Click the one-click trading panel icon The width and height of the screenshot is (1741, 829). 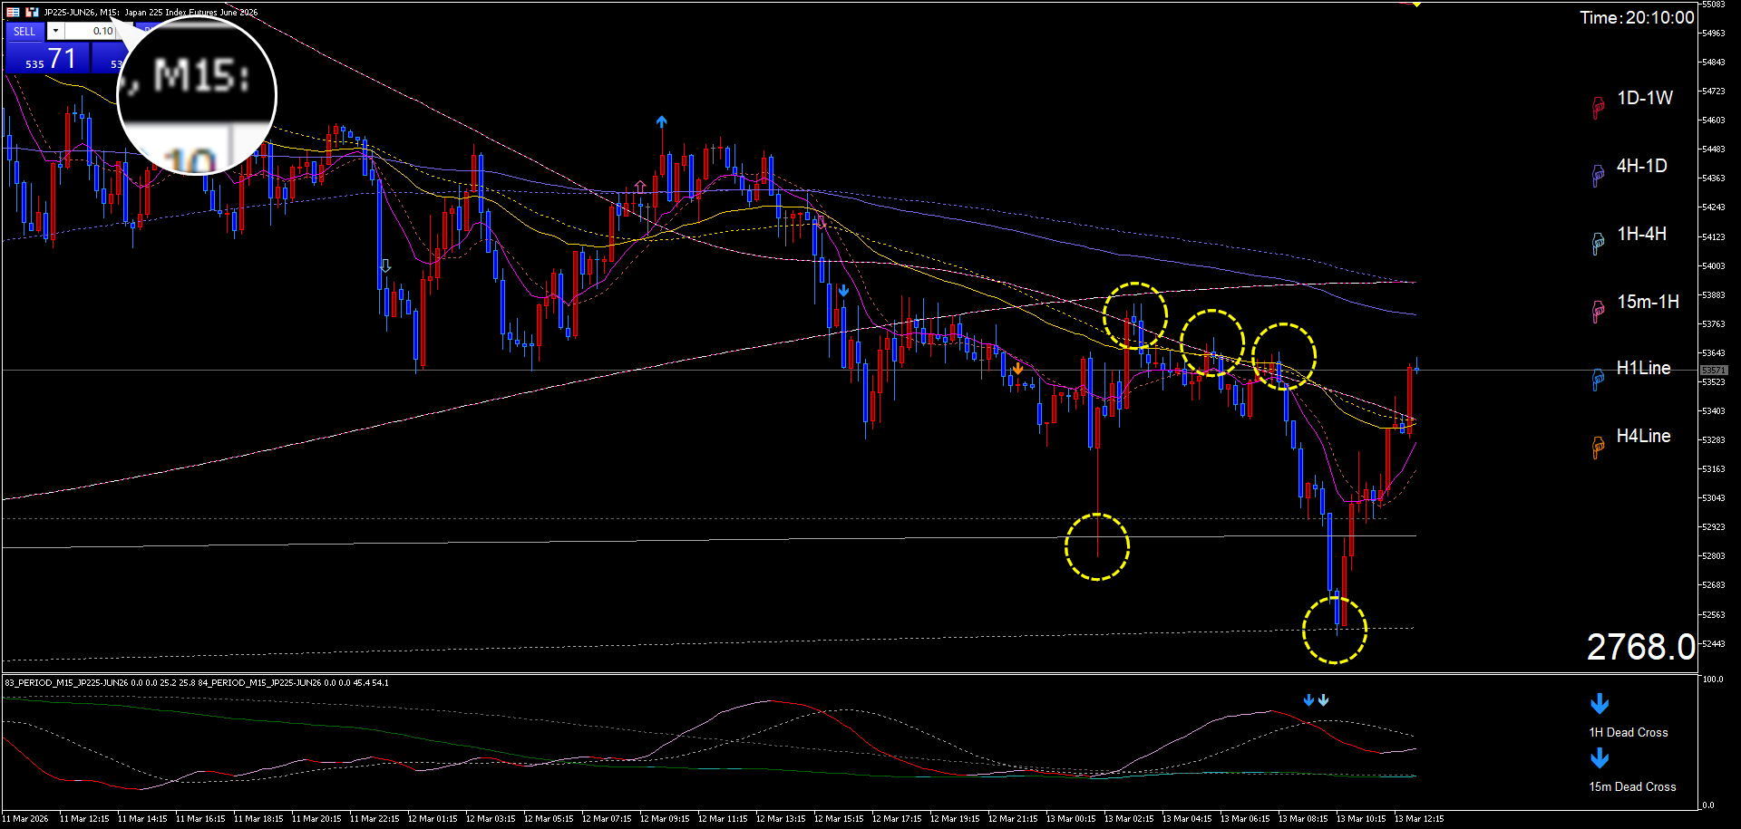[13, 12]
